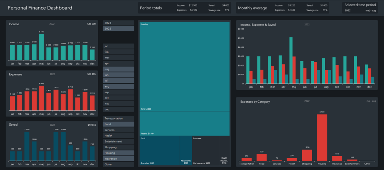Deselect the jun month slicer

pos(118,75)
